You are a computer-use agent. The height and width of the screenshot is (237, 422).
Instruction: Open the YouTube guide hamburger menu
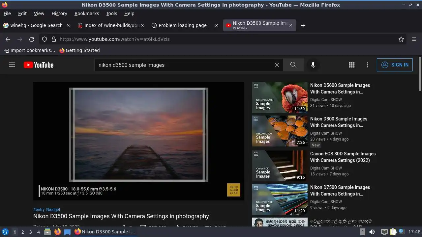[x=12, y=65]
